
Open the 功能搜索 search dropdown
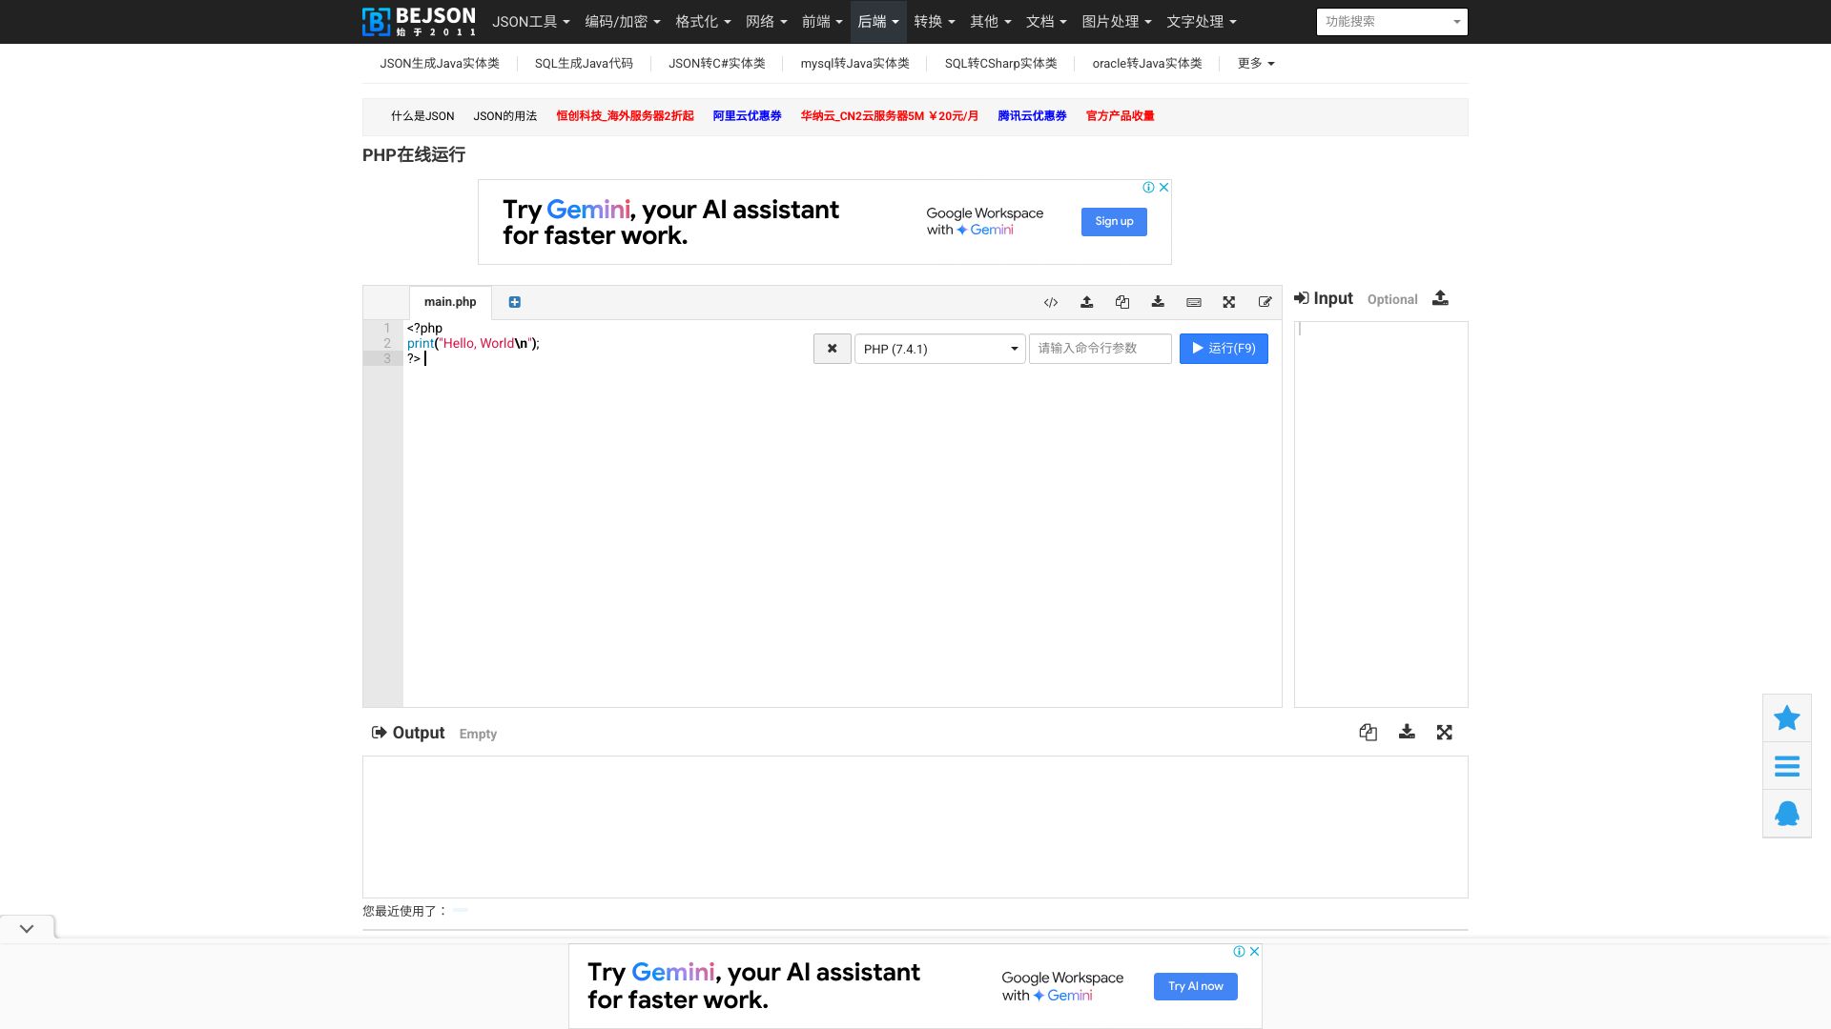point(1391,21)
